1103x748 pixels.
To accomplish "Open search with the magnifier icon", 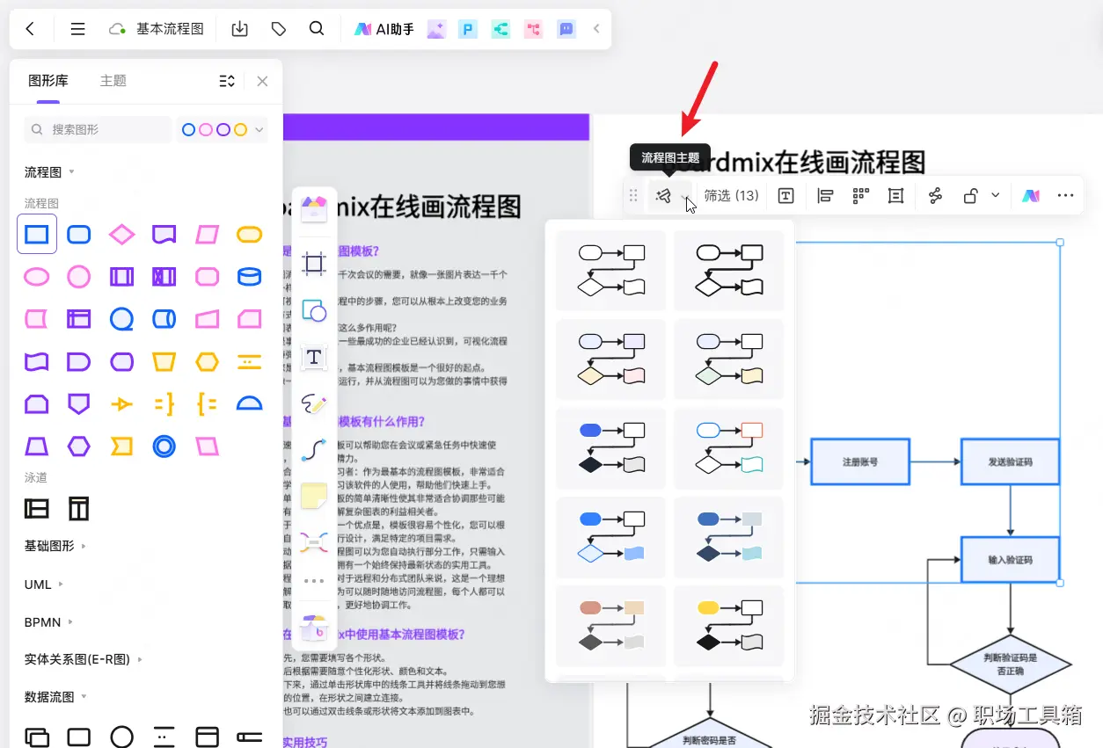I will tap(318, 29).
